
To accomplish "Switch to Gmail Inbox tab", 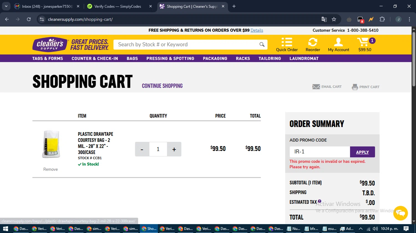I will pyautogui.click(x=47, y=6).
